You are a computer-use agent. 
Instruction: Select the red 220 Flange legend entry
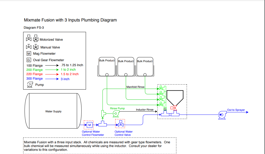tap(34, 74)
